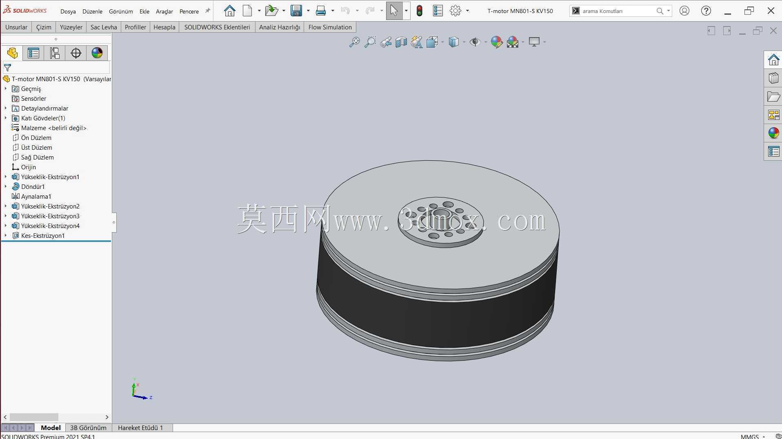Activate the Select cursor tool
Screen dimensions: 782x439
pyautogui.click(x=394, y=11)
